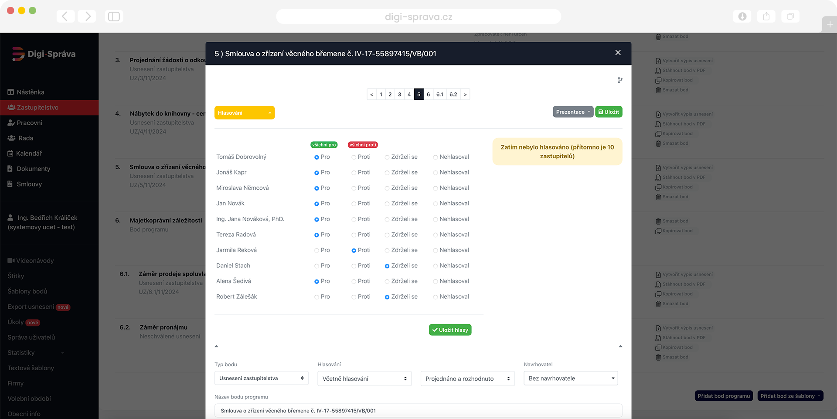Select Proti for Tomáš Dobrovolný
Screen dimensions: 837x419
pos(354,157)
